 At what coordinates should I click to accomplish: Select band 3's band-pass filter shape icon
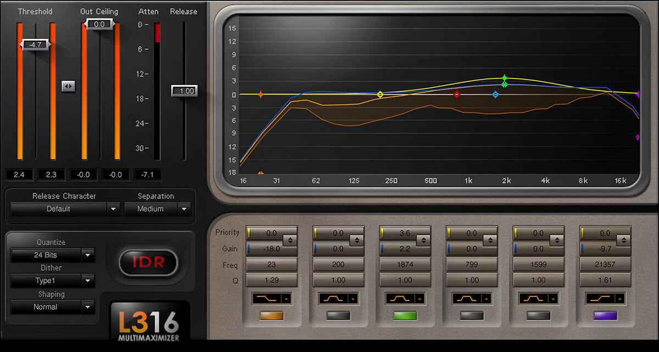(401, 298)
